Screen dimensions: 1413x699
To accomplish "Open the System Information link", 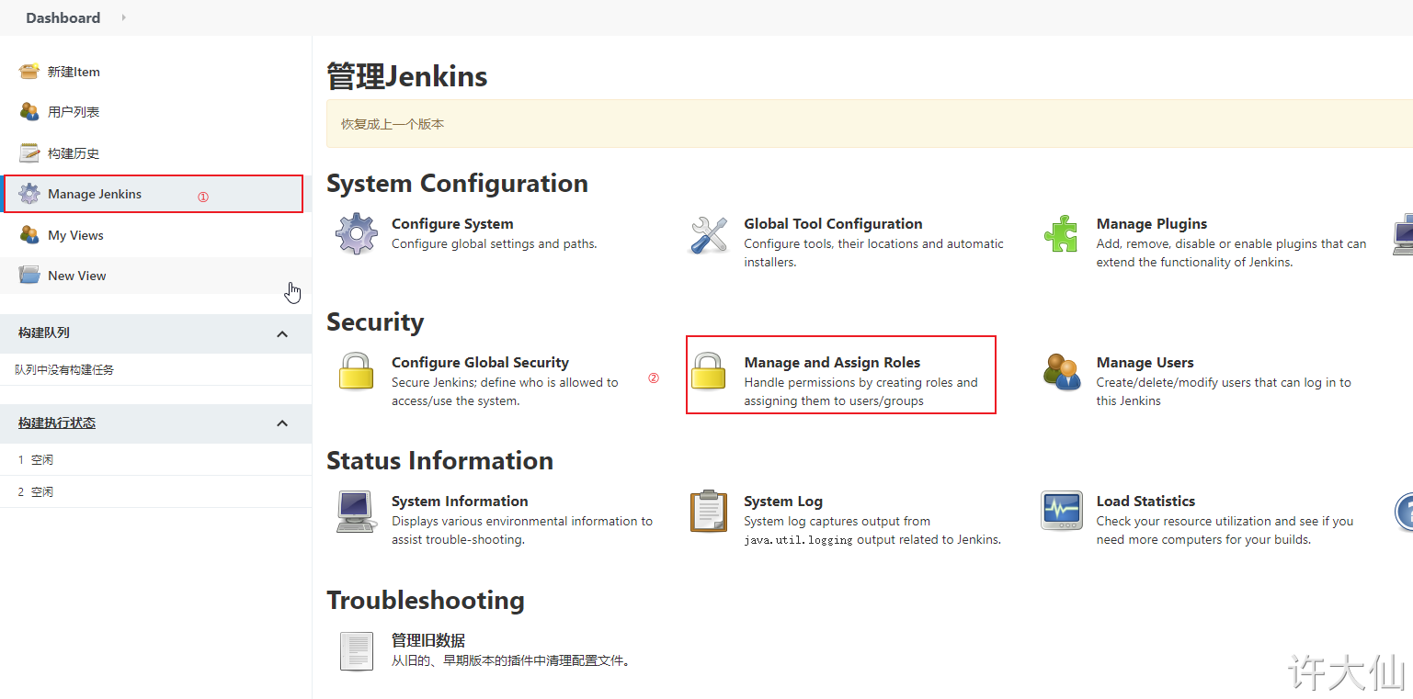I will point(460,501).
